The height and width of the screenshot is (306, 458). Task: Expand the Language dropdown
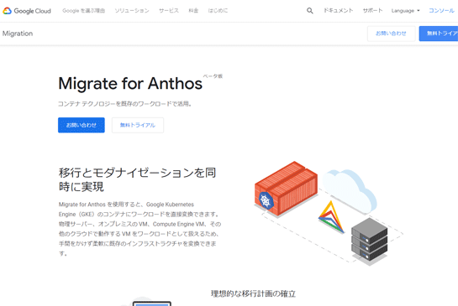[x=405, y=11]
